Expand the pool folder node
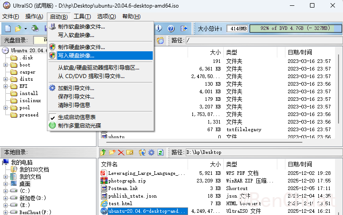Screen dimensions: 343x215 pos(5,107)
